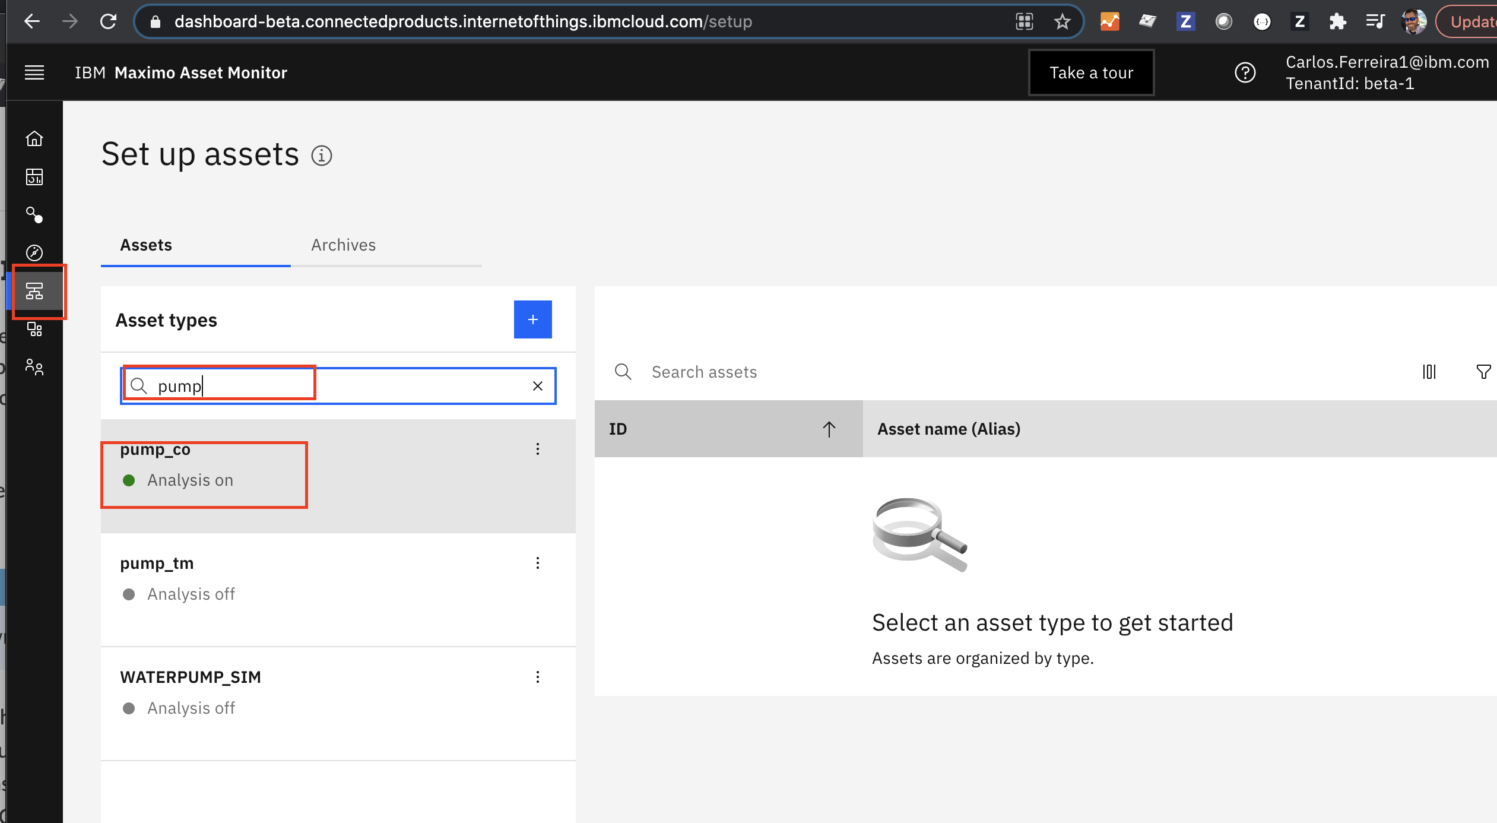Screen dimensions: 1497x823
Task: Click the asset types search field
Action: pyautogui.click(x=338, y=386)
